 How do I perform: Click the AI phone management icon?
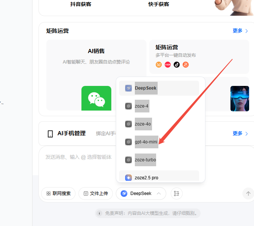(x=50, y=134)
